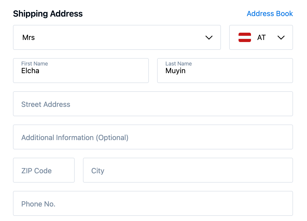Click the Shipping Address heading
This screenshot has height=221, width=307.
click(48, 13)
